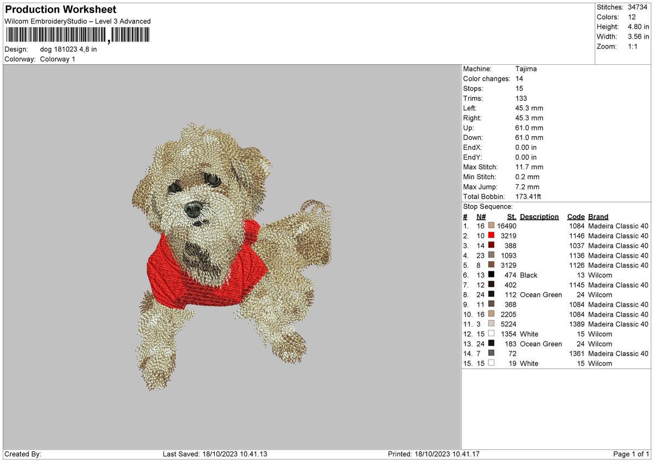This screenshot has height=462, width=654.
Task: Select the tan color swatch in stop 1
Action: click(x=491, y=226)
